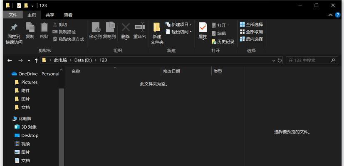Open Pictures under OneDrive

pos(26,82)
